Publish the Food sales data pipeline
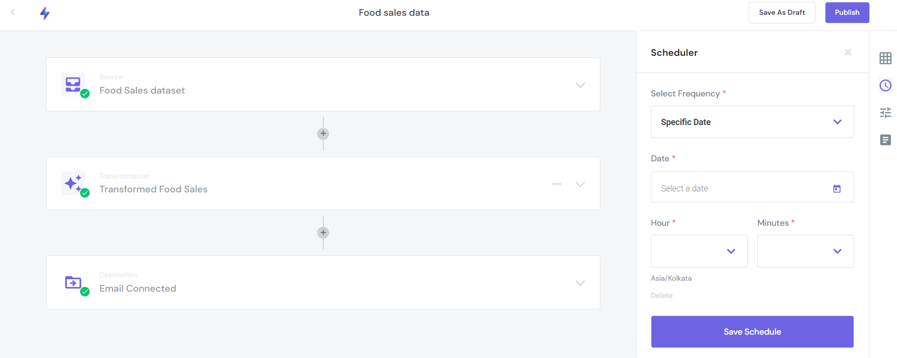The height and width of the screenshot is (358, 897). (847, 12)
